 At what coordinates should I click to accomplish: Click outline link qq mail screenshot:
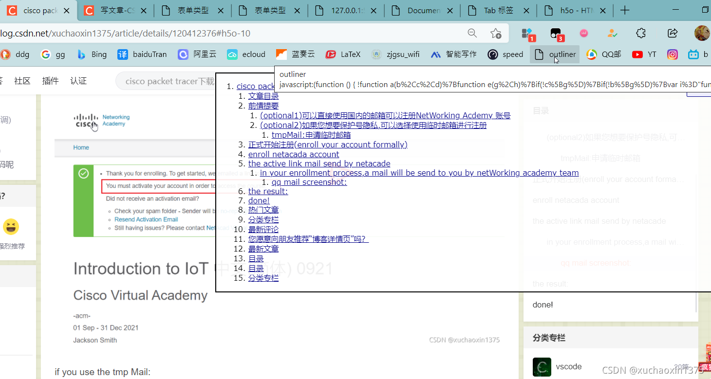pyautogui.click(x=309, y=182)
